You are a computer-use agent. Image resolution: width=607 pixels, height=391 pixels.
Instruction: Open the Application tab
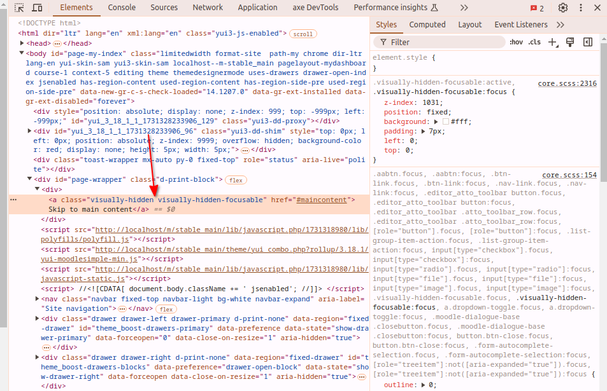257,8
